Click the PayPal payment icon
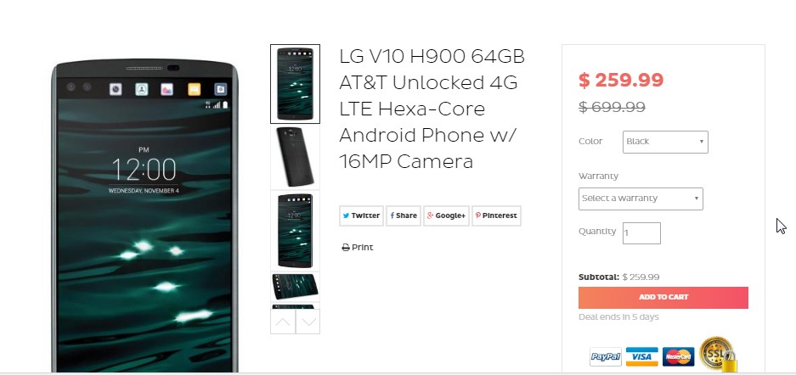Screen dimensions: 796x375 (x=606, y=356)
